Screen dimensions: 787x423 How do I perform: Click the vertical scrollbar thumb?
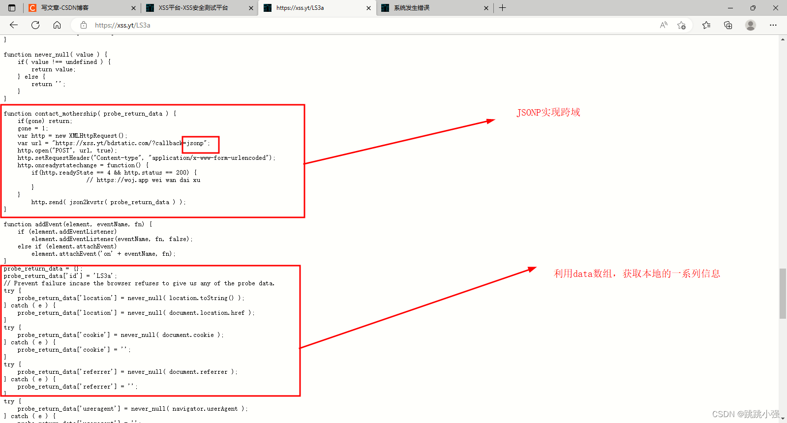pyautogui.click(x=783, y=294)
